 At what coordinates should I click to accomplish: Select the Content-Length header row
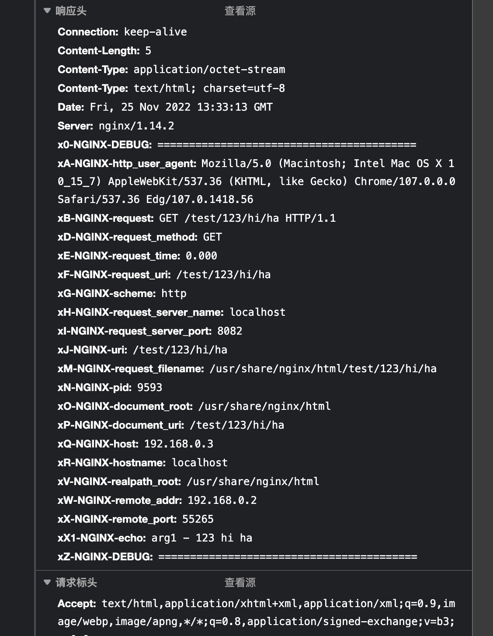[104, 51]
